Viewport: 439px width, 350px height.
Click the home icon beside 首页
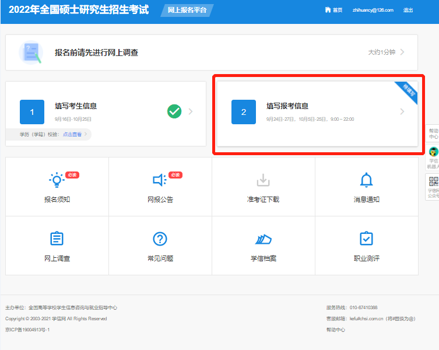pos(328,10)
